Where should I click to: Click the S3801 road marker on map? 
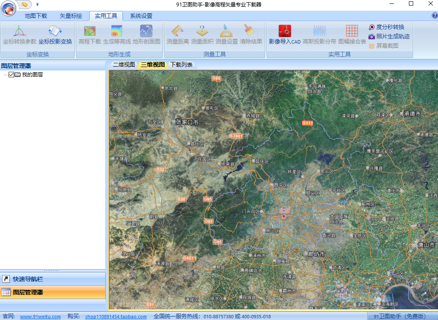(236, 136)
